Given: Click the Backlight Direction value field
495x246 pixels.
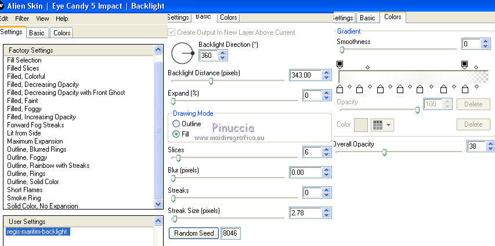Looking at the screenshot, I should tap(209, 56).
